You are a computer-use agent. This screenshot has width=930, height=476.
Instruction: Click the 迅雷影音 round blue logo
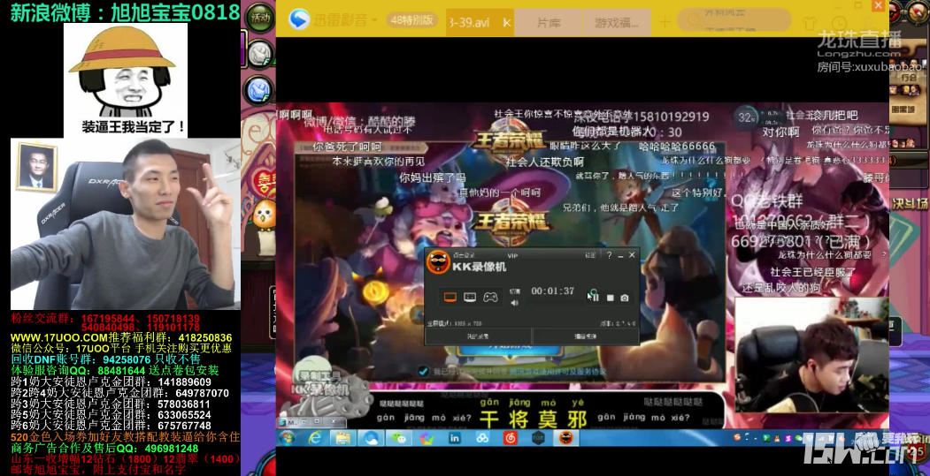pos(299,20)
